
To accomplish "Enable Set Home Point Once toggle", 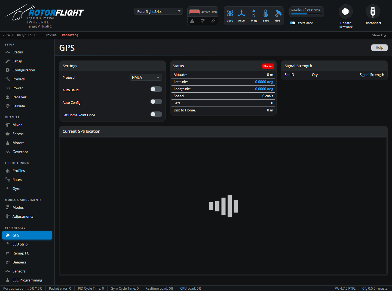I will point(156,114).
